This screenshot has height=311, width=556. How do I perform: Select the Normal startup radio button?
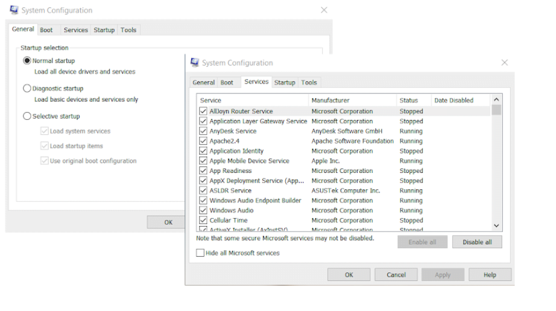[27, 61]
